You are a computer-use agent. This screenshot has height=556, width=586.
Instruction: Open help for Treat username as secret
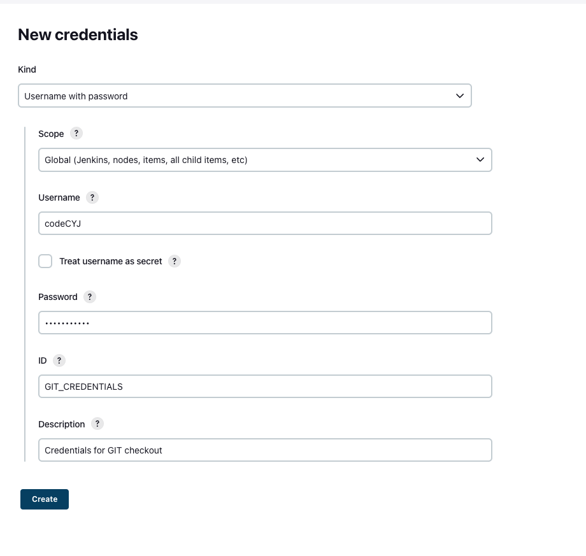(x=175, y=261)
